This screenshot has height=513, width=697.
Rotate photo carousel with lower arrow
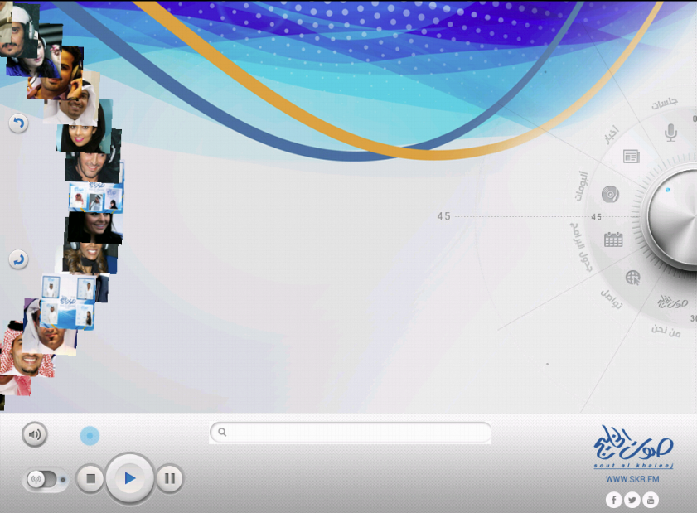(18, 259)
